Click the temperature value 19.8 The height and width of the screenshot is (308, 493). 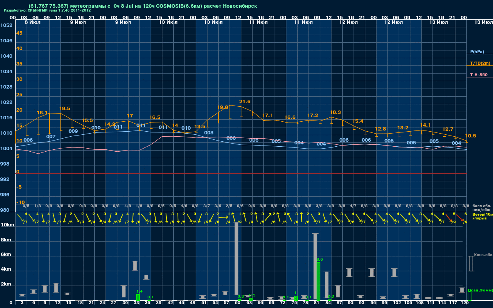coord(223,107)
